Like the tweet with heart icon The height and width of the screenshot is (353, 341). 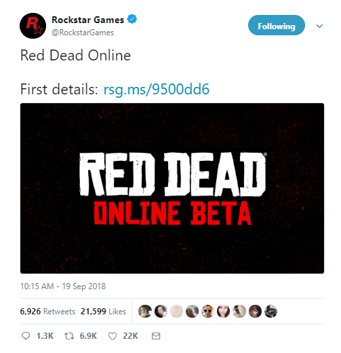click(x=113, y=336)
